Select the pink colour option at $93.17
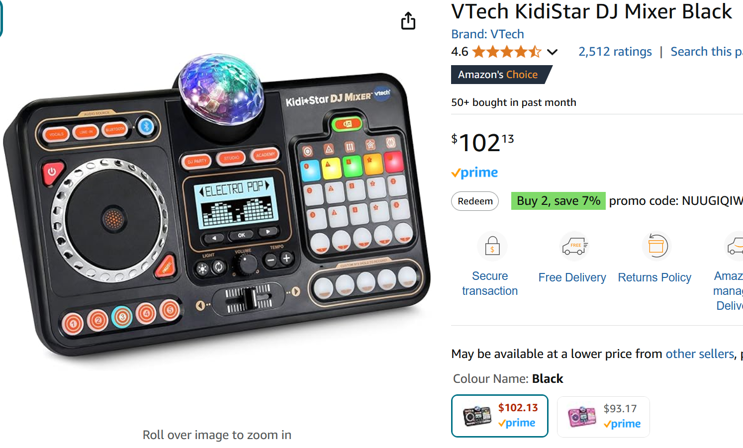 pos(603,417)
